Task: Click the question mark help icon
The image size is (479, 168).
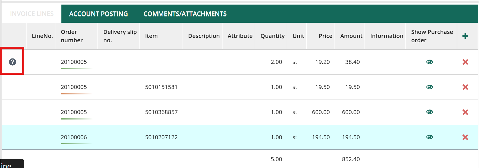Action: [12, 62]
